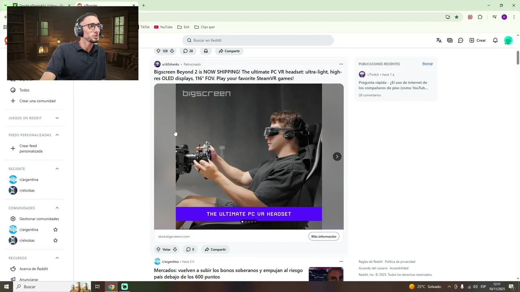Viewport: 520px width, 292px height.
Task: Open the Mercados bonos soberanos post title
Action: point(228,274)
